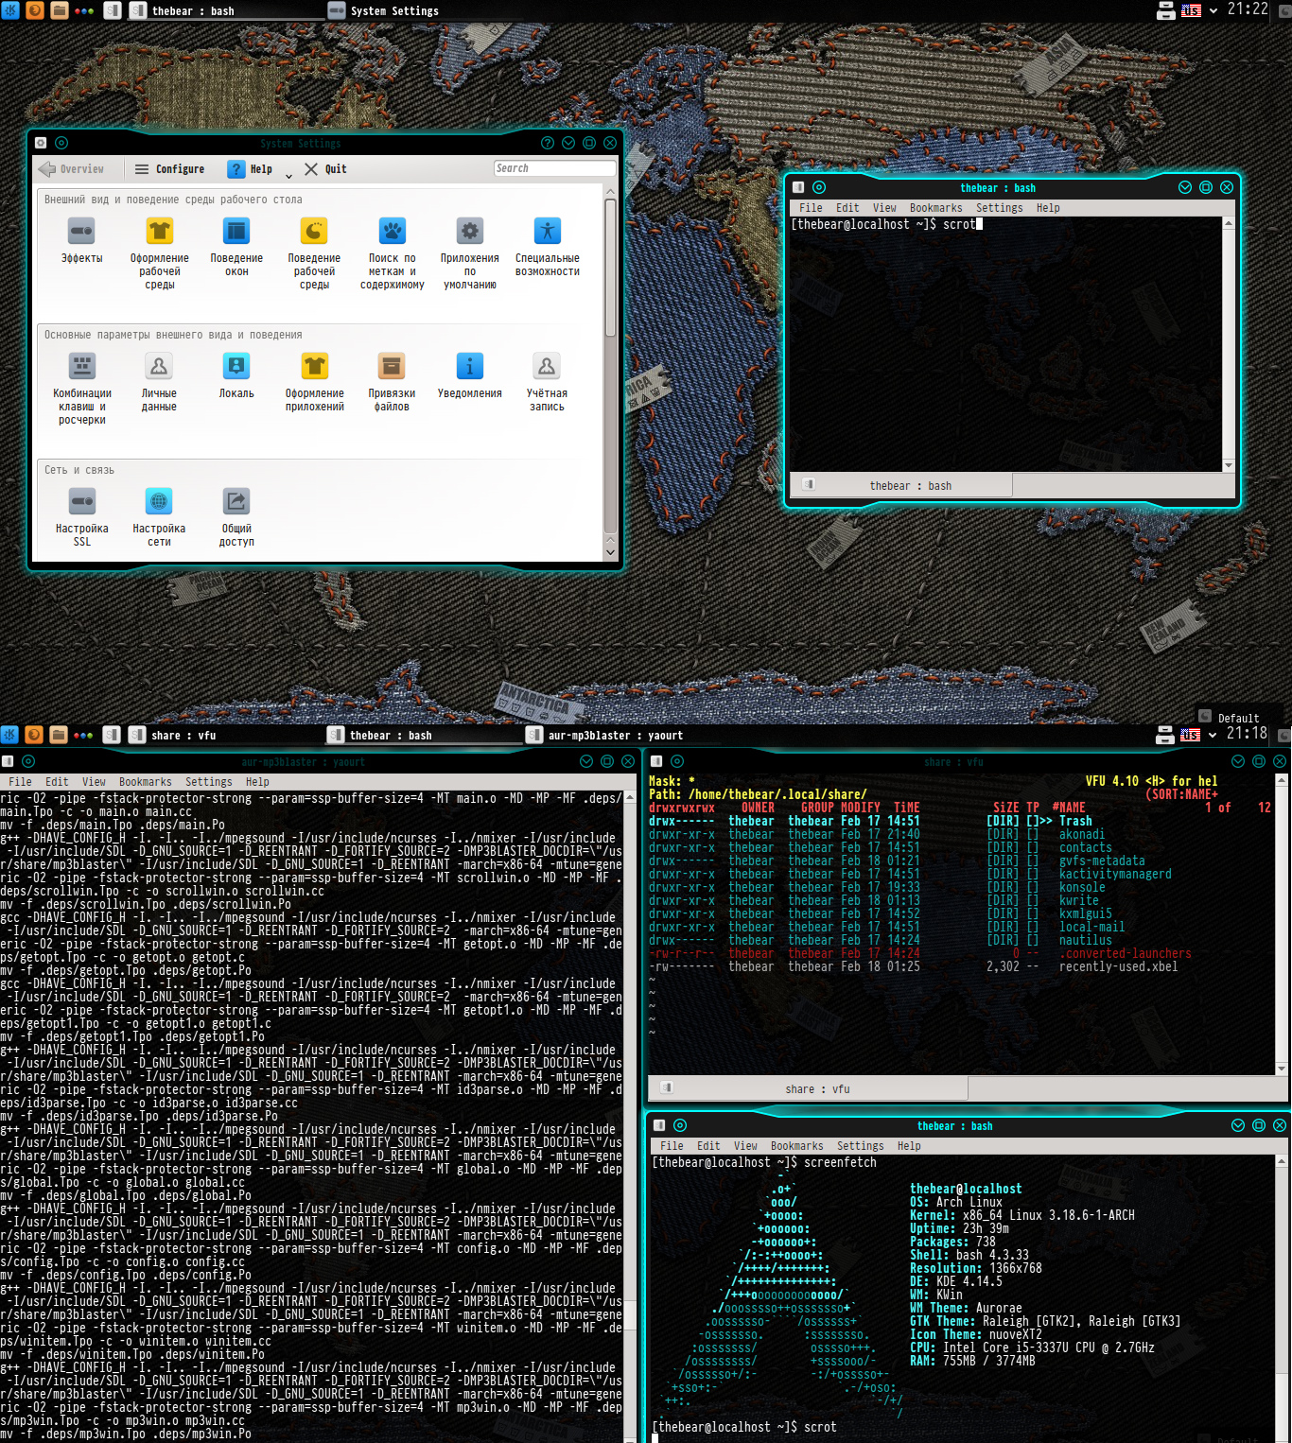The width and height of the screenshot is (1292, 1443).
Task: Click the vfu window scroll-up arrow
Action: (1282, 780)
